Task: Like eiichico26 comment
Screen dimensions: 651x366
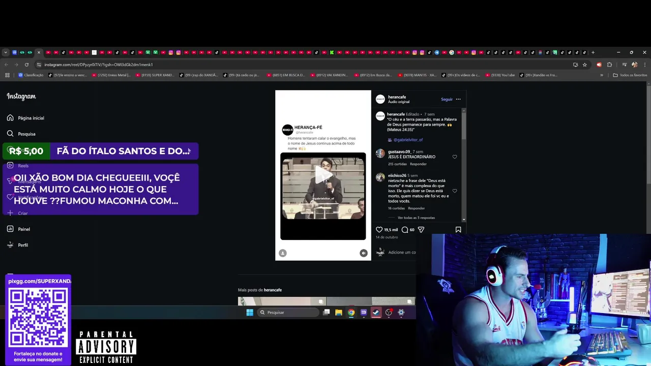Action: [x=455, y=191]
